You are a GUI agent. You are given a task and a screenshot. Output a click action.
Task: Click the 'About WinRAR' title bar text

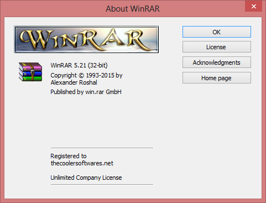(133, 9)
